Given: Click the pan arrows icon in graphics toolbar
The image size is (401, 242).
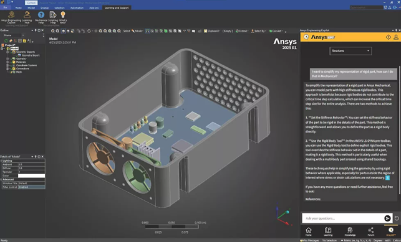Looking at the screenshot, I should 95,31.
